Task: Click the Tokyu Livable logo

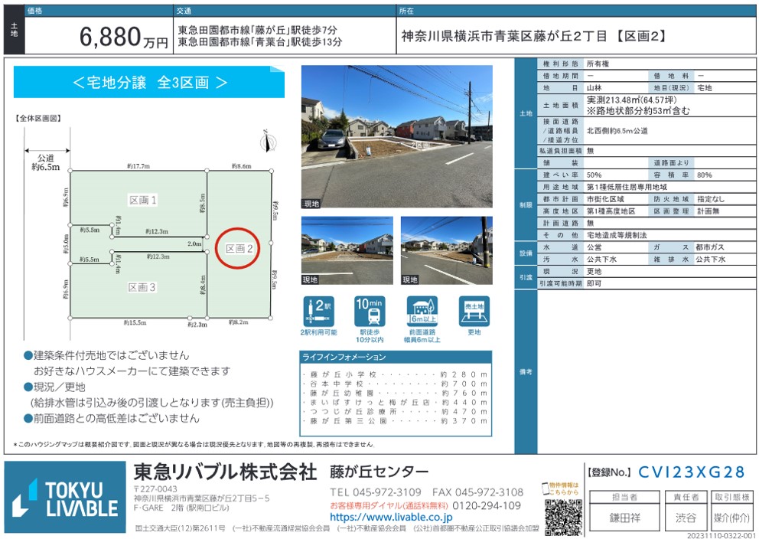Action: click(x=64, y=498)
